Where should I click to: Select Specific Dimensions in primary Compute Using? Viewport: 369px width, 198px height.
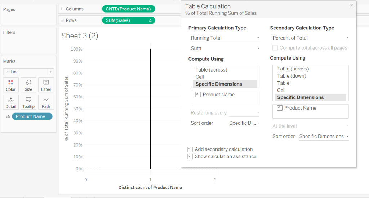[225, 84]
